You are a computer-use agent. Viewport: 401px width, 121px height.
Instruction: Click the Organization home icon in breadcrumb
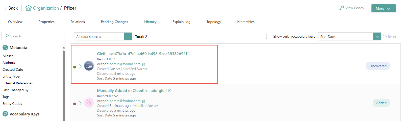click(29, 8)
